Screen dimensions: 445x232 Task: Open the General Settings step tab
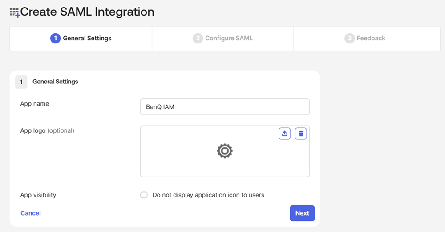point(81,39)
